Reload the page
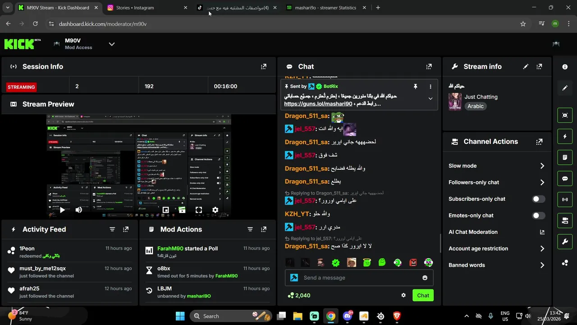The height and width of the screenshot is (325, 577). click(35, 24)
